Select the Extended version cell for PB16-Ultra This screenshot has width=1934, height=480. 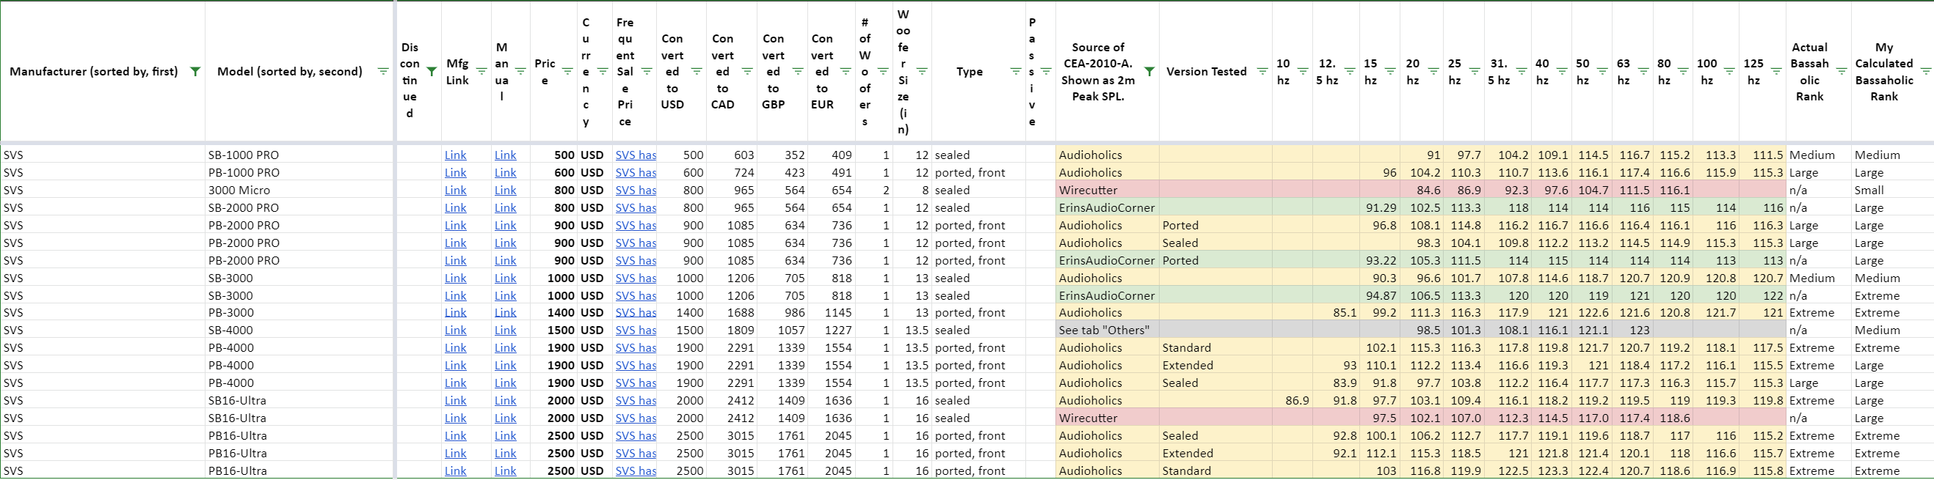(x=1215, y=453)
